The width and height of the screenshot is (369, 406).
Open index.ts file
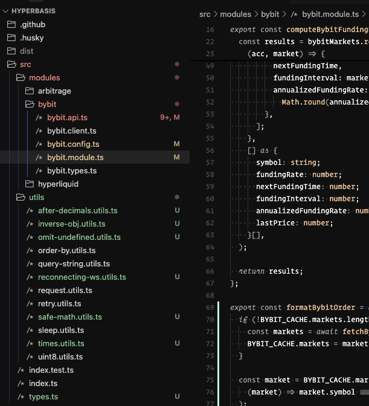[43, 384]
